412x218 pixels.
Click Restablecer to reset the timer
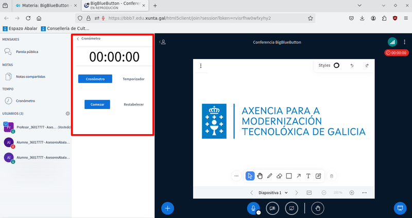coord(133,104)
